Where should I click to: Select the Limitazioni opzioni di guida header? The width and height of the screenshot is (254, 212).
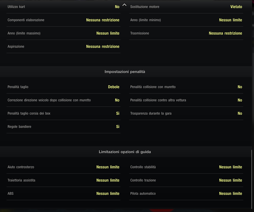pyautogui.click(x=125, y=152)
